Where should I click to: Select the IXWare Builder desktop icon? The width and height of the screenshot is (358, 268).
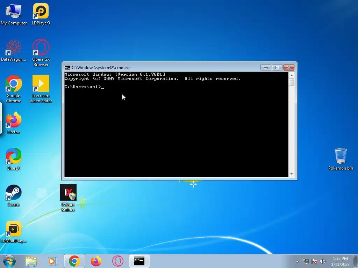(68, 198)
